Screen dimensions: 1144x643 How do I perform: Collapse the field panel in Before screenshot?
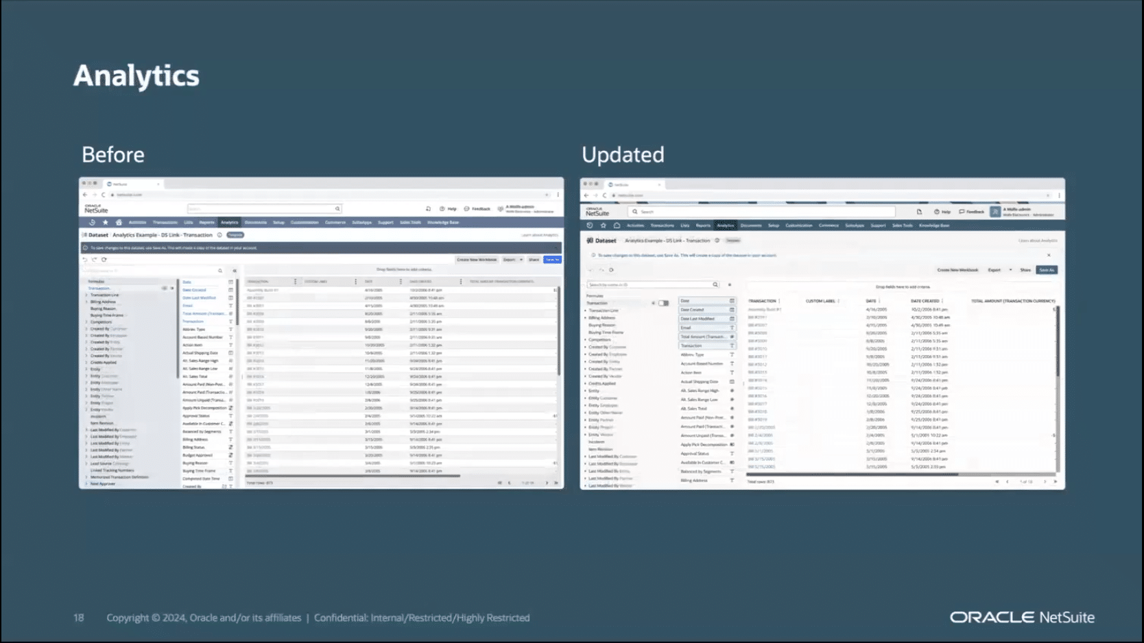235,271
